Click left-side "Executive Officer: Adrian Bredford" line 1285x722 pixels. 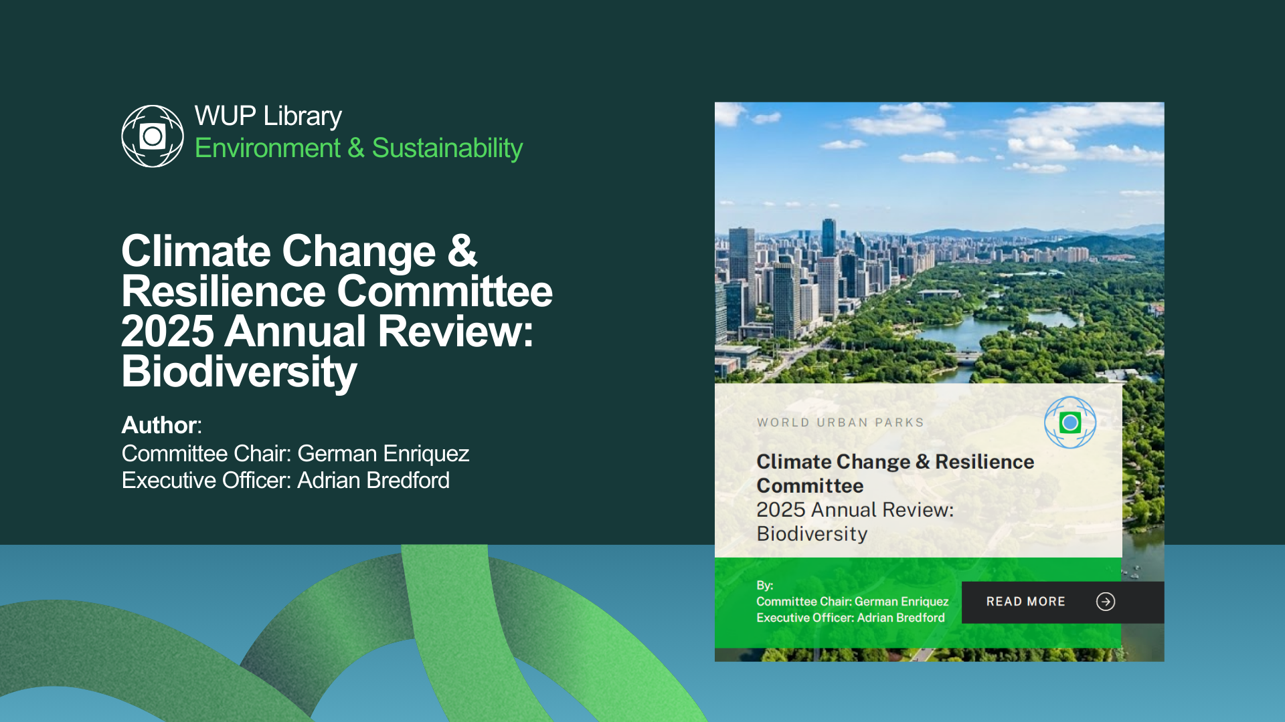point(286,481)
